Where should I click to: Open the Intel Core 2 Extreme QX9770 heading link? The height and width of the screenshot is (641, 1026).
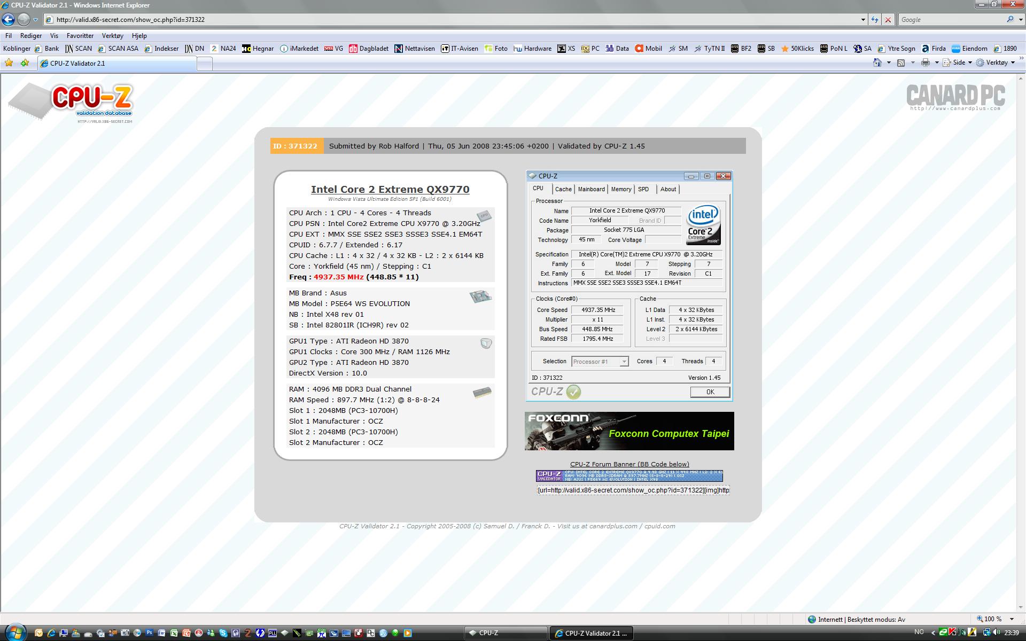point(390,189)
